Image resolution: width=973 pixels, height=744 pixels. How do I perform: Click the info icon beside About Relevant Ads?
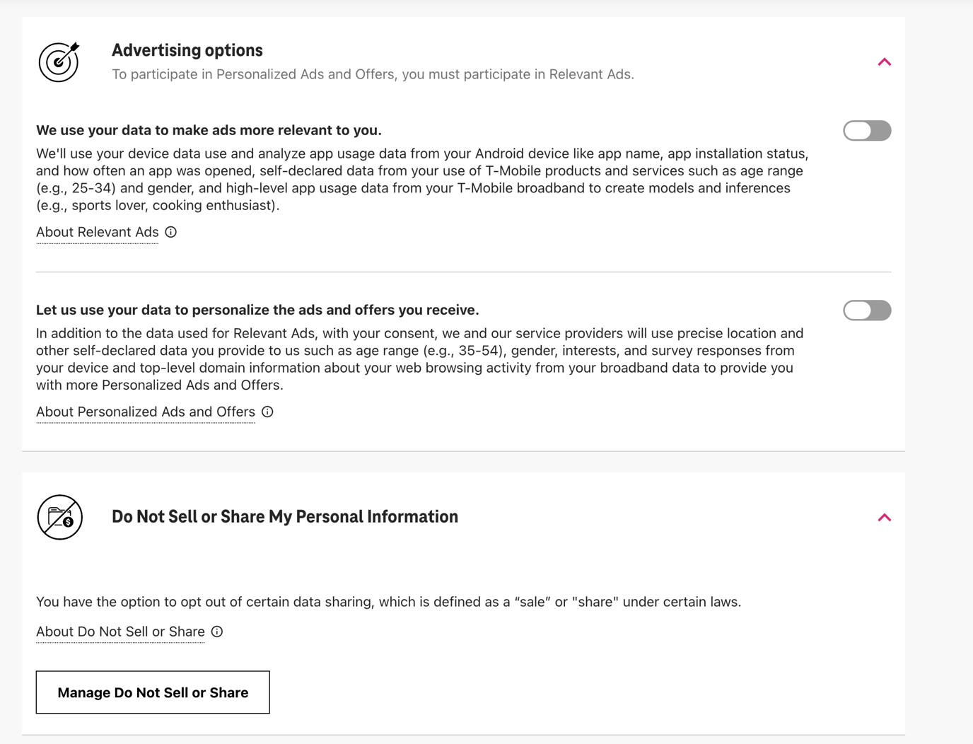(171, 232)
